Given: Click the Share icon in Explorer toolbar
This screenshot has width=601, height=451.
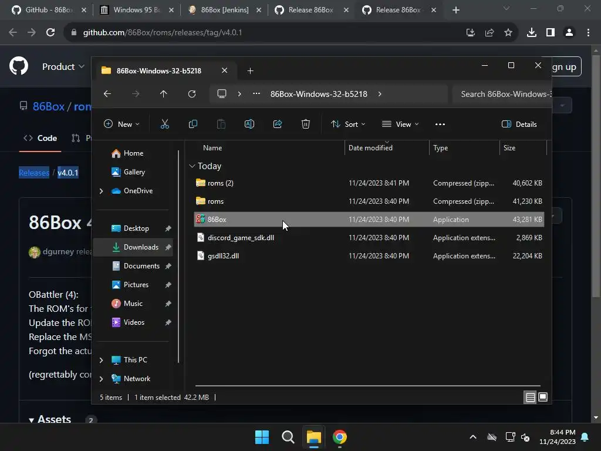Looking at the screenshot, I should pyautogui.click(x=278, y=124).
